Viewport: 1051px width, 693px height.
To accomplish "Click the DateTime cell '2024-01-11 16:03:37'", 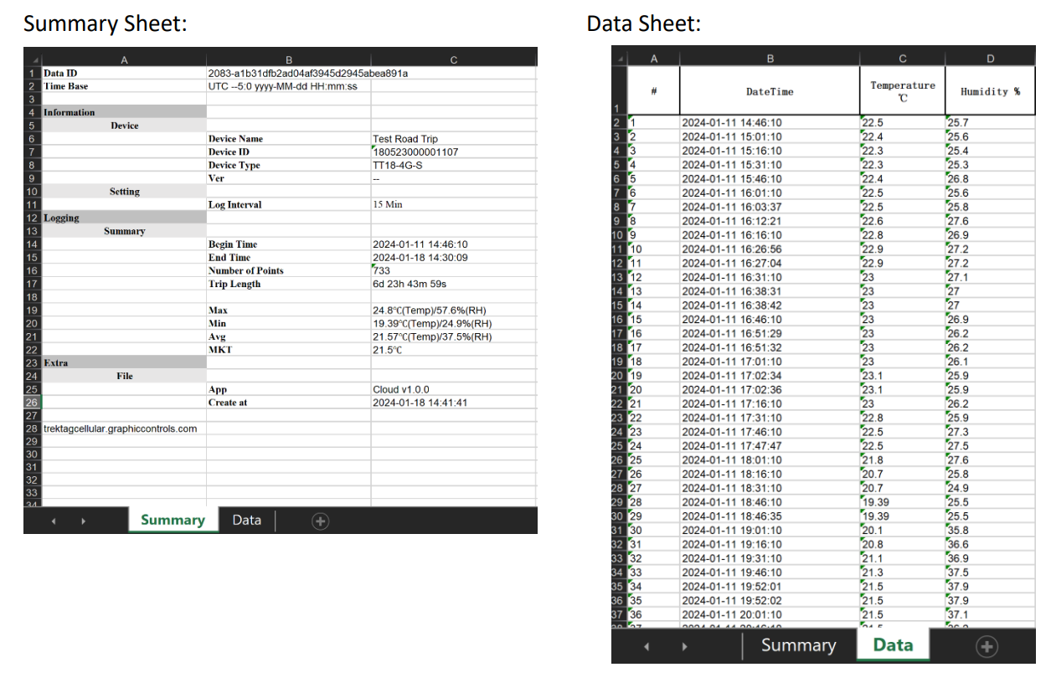I will coord(770,207).
